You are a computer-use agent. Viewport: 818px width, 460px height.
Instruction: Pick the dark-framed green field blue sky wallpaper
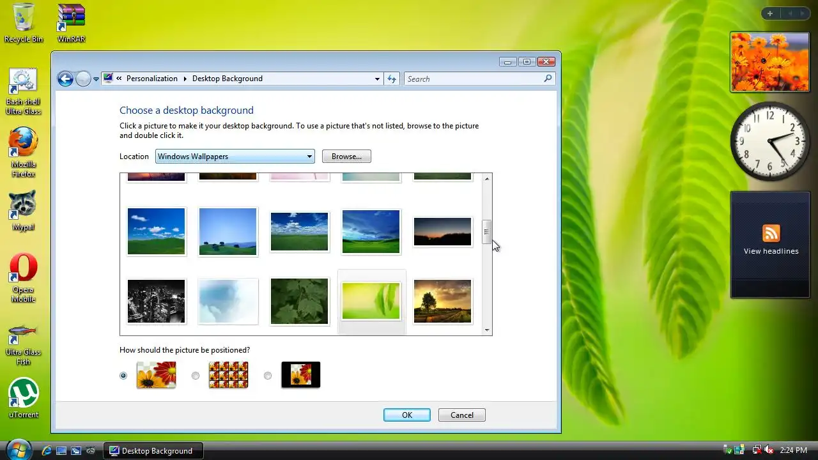[x=300, y=231]
